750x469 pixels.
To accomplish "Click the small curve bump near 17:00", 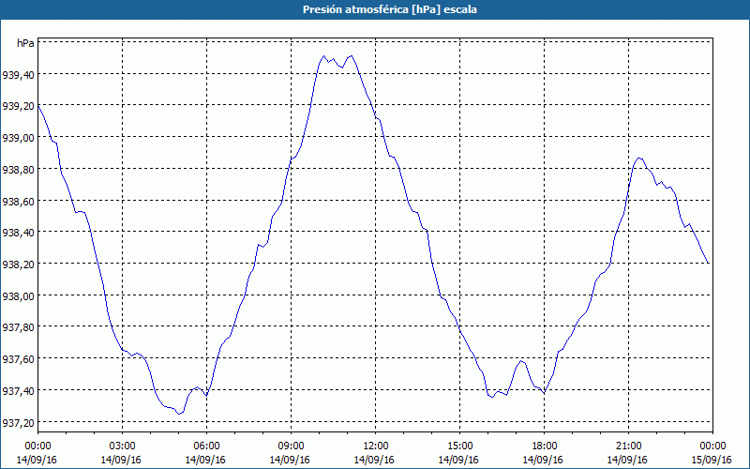I will [521, 361].
